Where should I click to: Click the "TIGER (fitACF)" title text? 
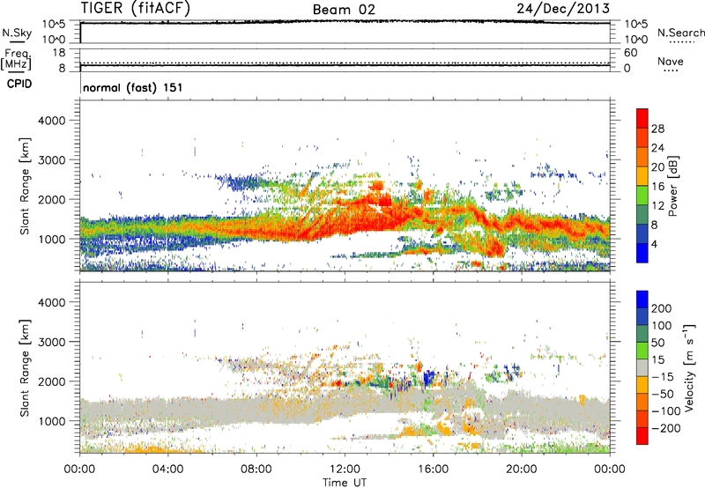[136, 8]
